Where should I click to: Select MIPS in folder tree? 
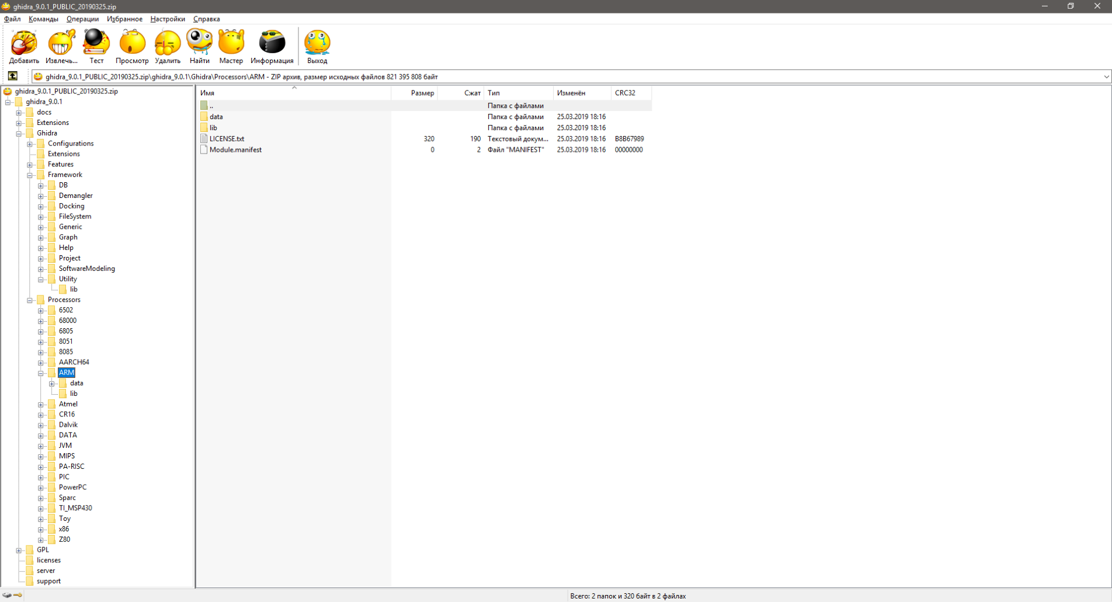click(67, 457)
